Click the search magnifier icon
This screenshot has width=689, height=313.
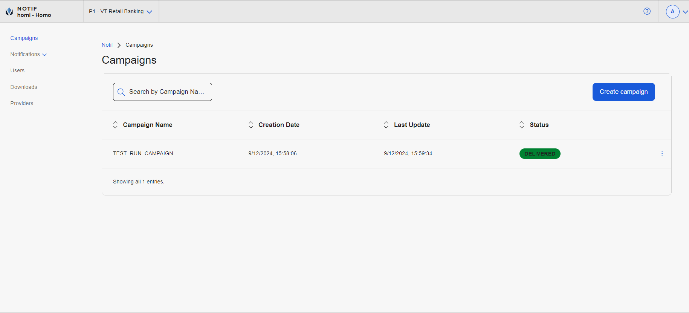point(121,92)
